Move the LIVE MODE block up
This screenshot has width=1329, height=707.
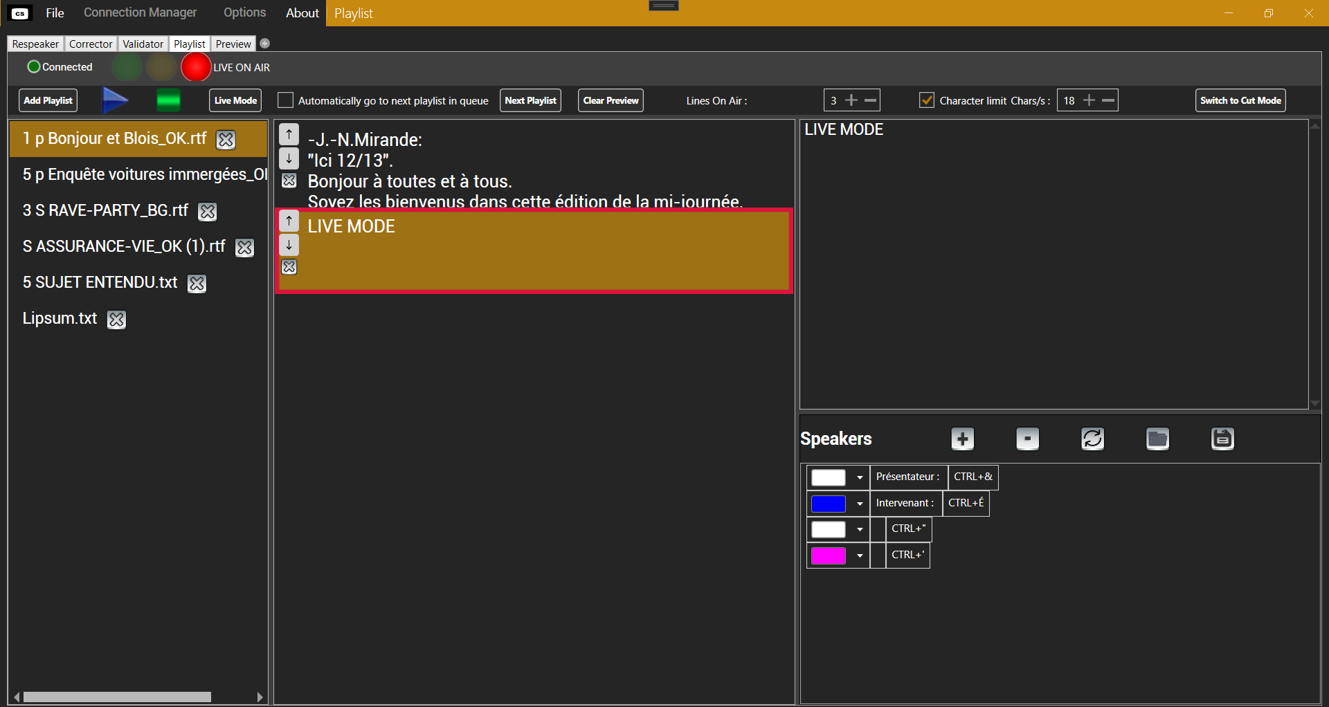pyautogui.click(x=289, y=221)
